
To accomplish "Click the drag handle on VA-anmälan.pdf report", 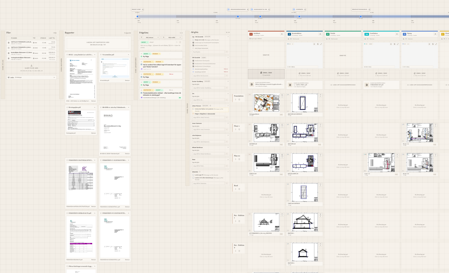I will coord(101,55).
